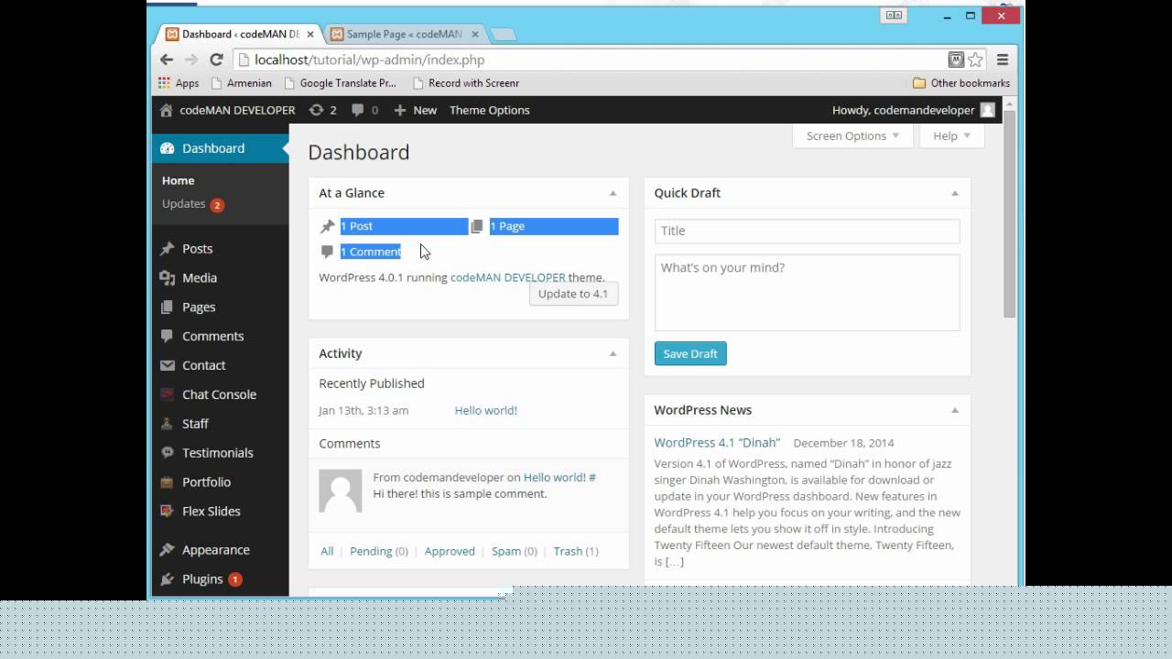Click the home icon for codeMAN DEVELOPER

166,110
